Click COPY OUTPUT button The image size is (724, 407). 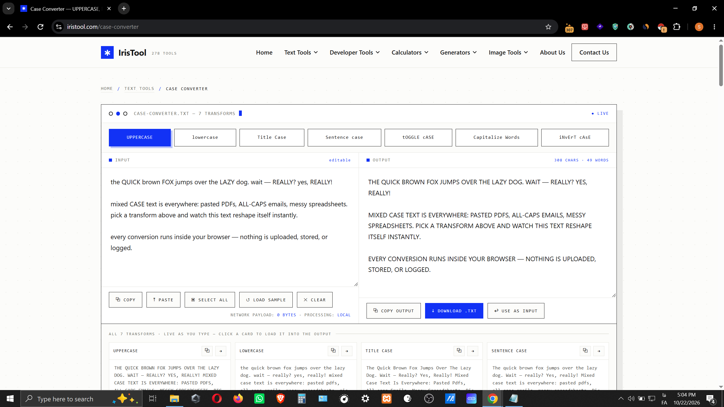click(x=393, y=311)
